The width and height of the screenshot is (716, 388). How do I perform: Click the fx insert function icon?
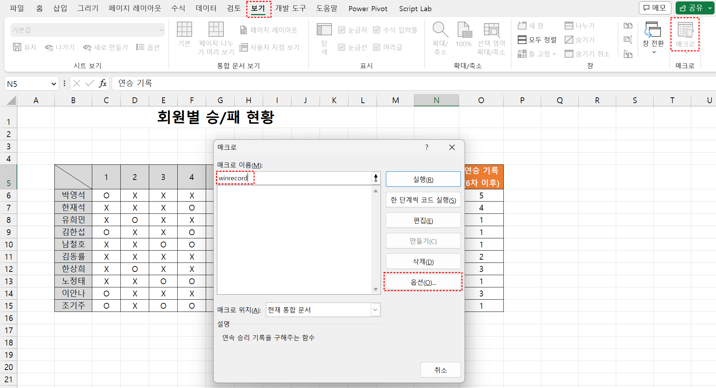click(x=103, y=84)
